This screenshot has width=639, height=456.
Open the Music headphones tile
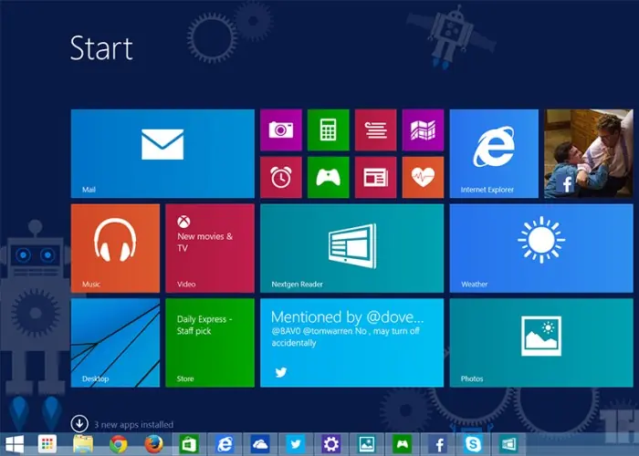pyautogui.click(x=115, y=248)
